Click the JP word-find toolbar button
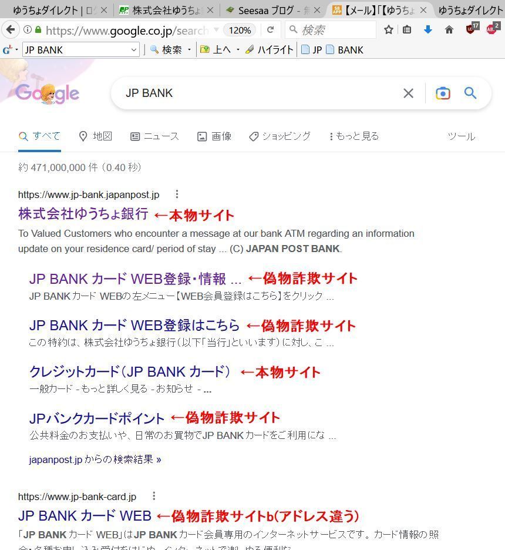Image resolution: width=505 pixels, height=550 pixels. point(312,50)
